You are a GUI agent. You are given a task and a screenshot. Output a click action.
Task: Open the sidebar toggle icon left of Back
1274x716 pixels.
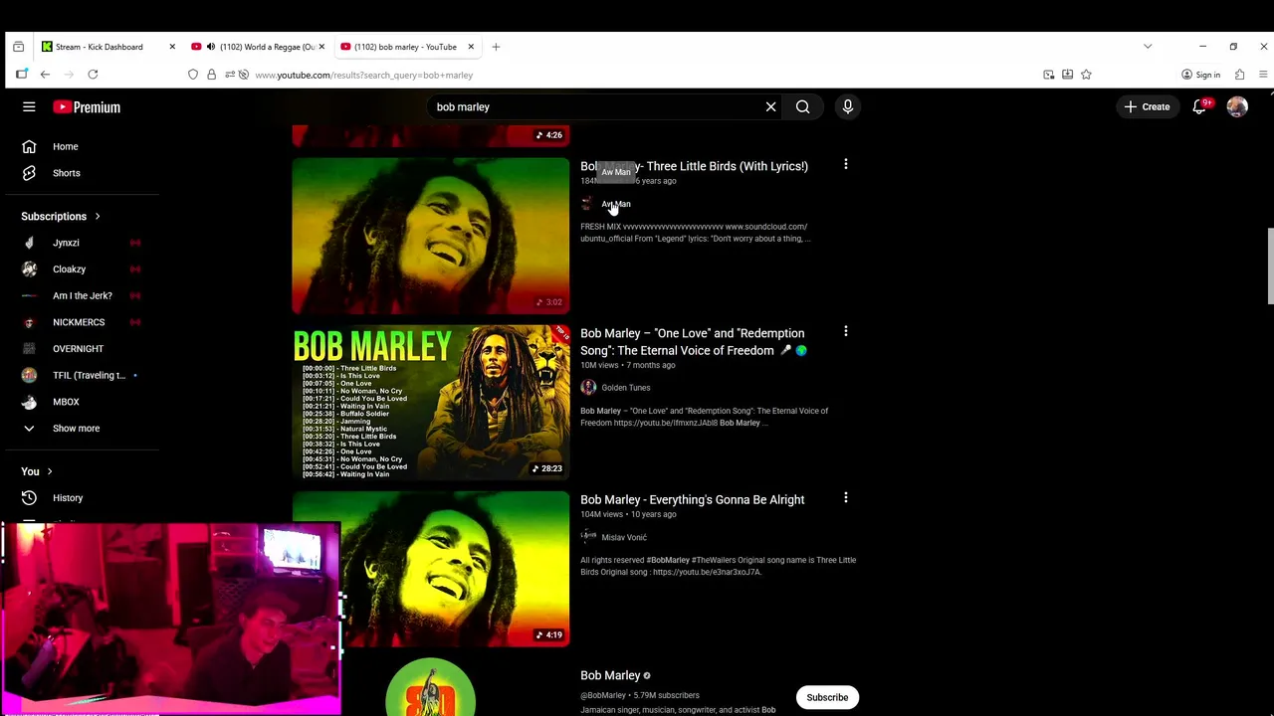(x=22, y=75)
